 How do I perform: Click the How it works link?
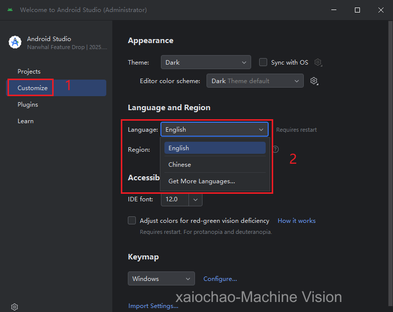coord(297,220)
